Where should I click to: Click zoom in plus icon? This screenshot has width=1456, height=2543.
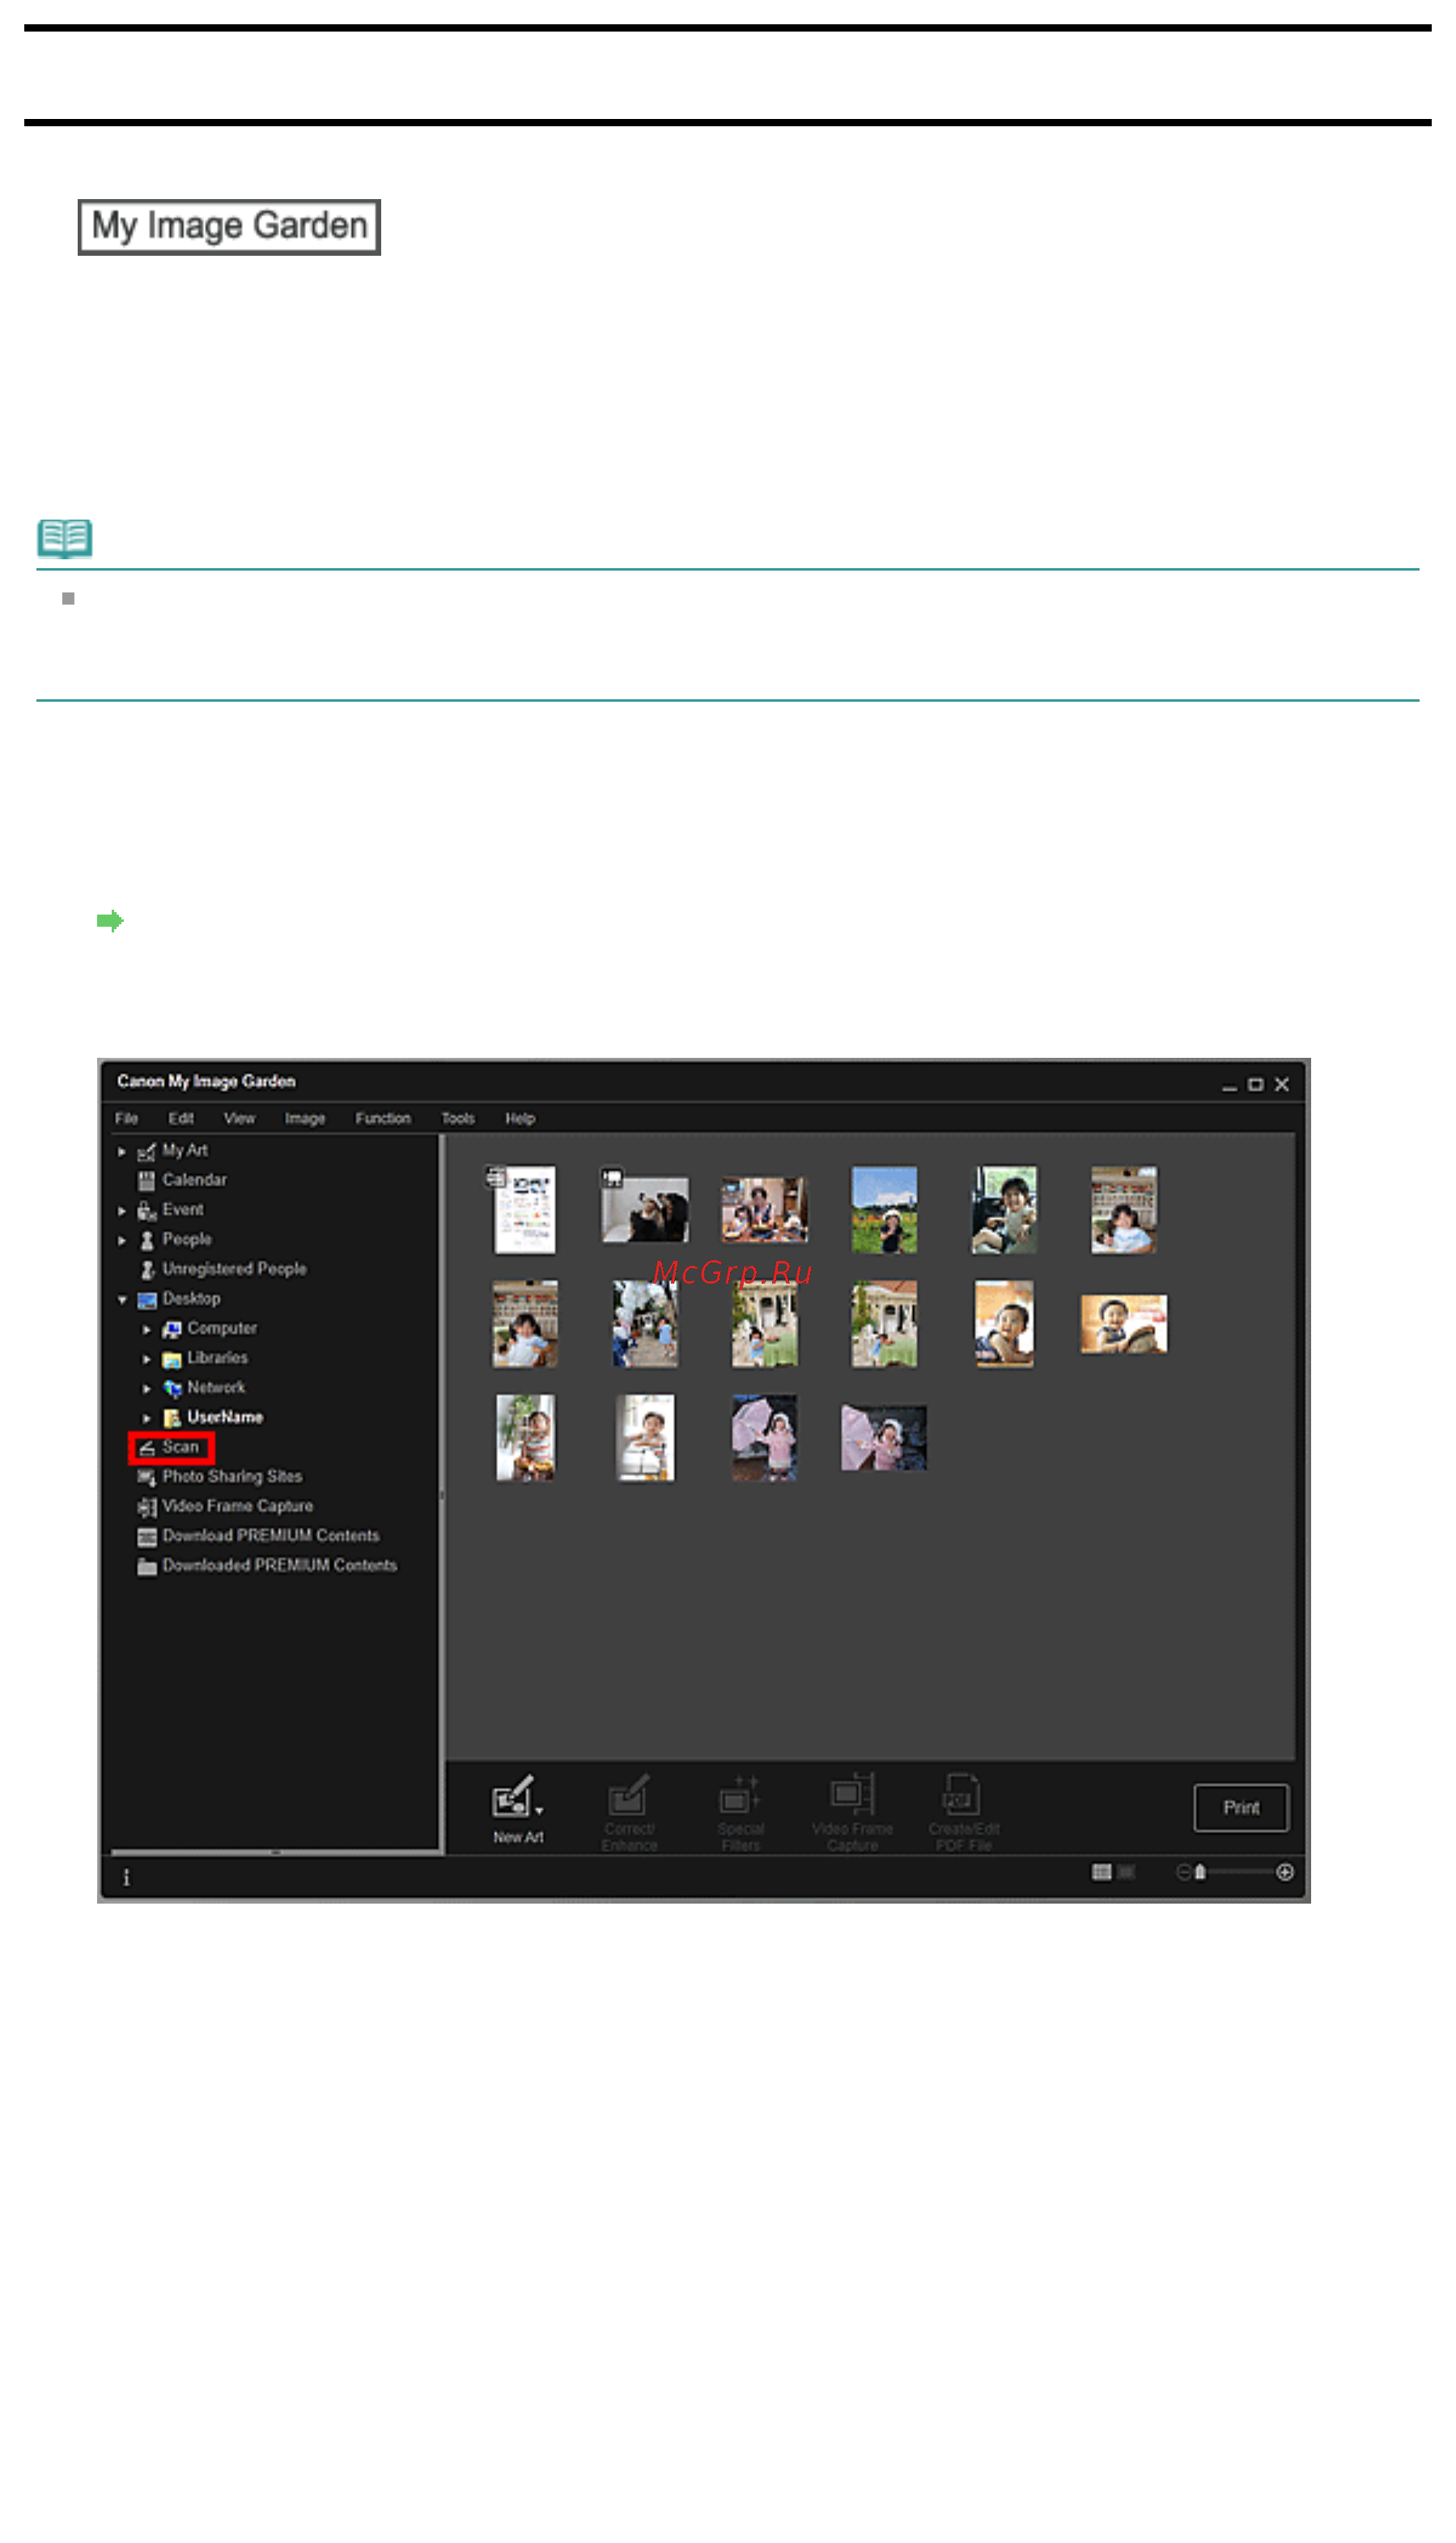click(1285, 1873)
